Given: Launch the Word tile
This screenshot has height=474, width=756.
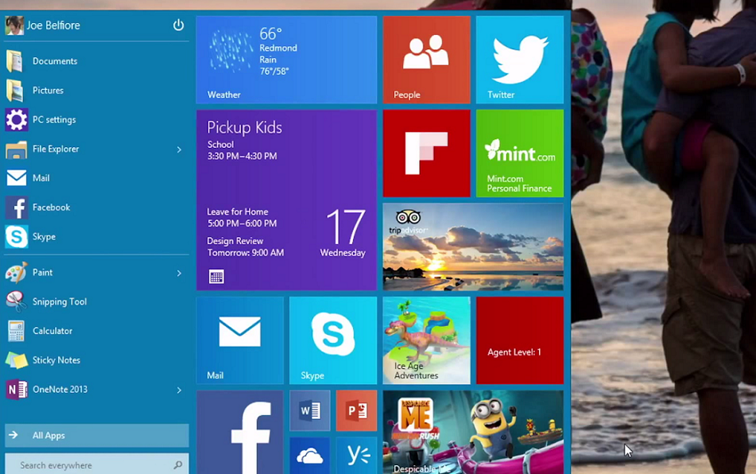Looking at the screenshot, I should tap(309, 411).
